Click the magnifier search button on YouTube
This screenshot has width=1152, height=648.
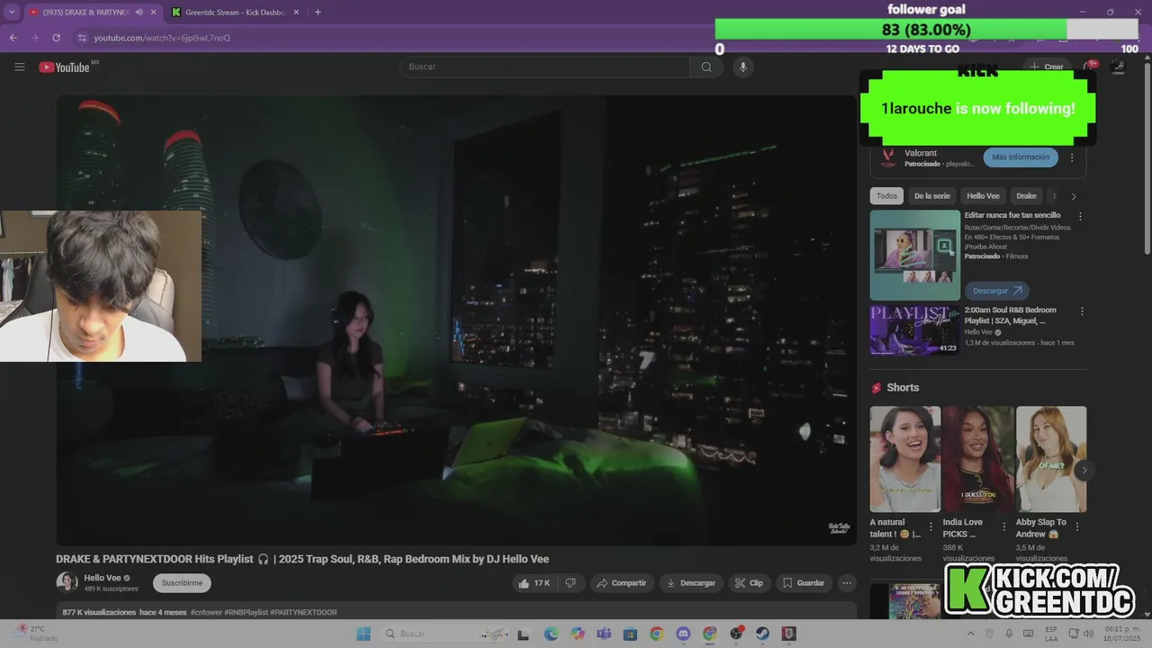pyautogui.click(x=706, y=67)
